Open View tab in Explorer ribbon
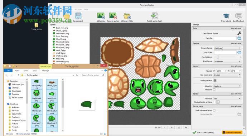 coord(35,71)
